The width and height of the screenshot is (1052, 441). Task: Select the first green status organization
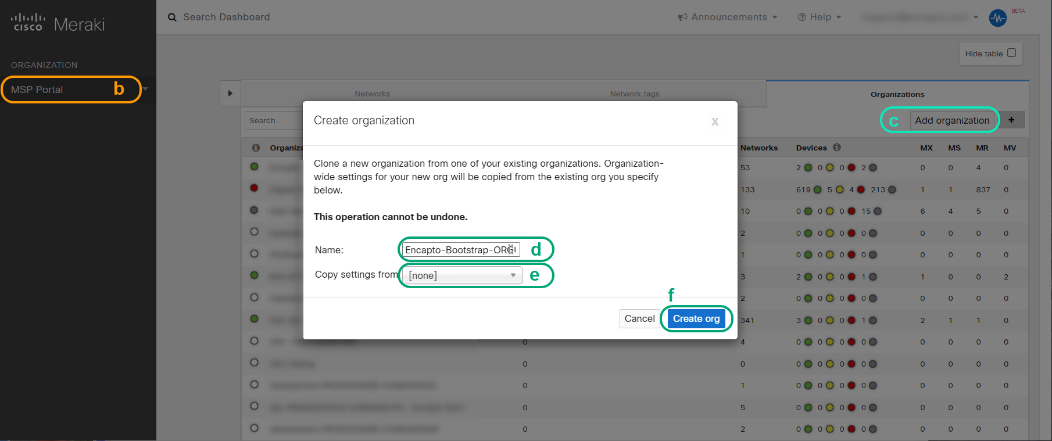click(x=254, y=167)
